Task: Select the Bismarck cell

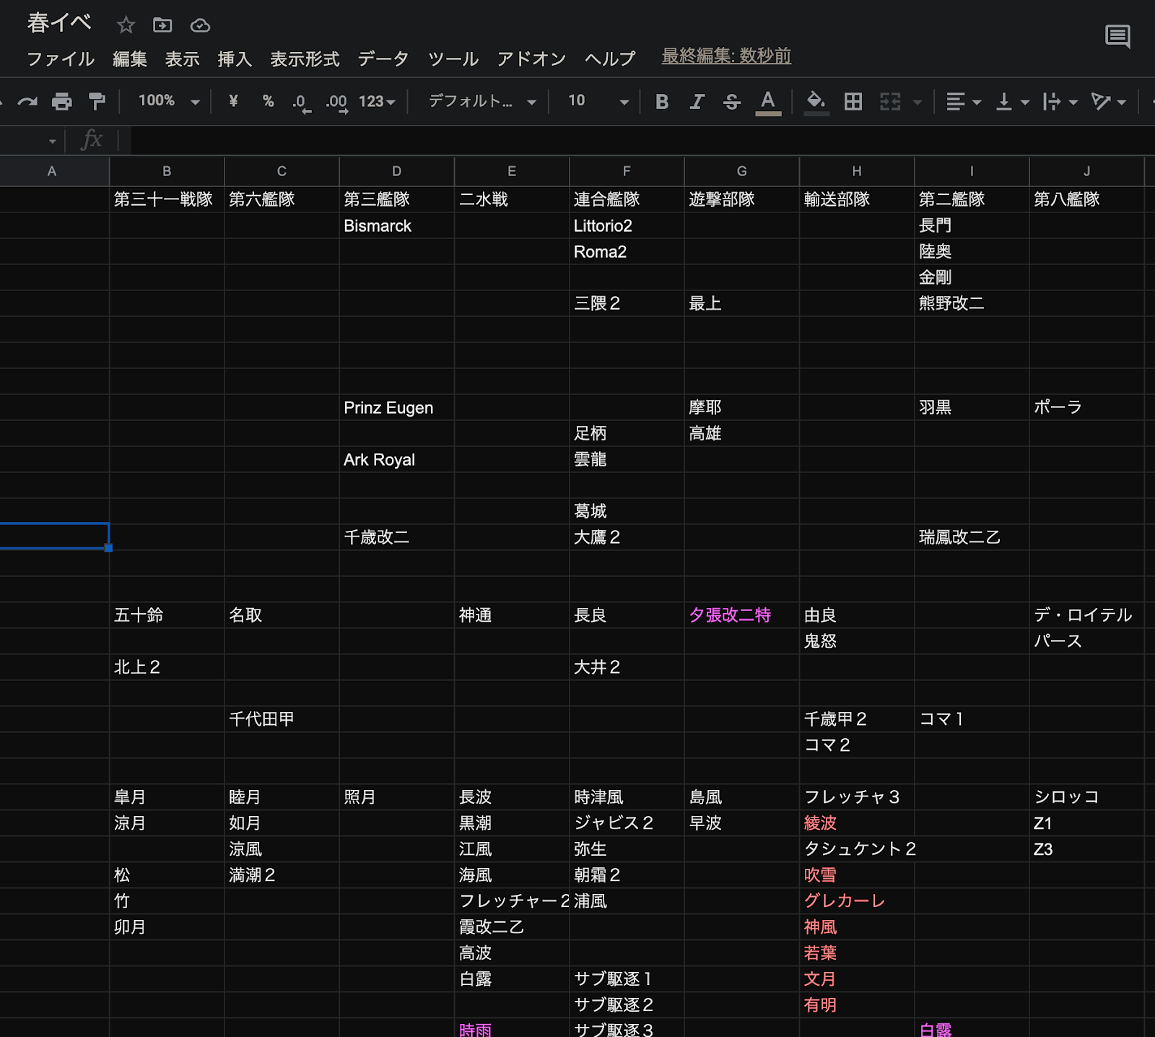Action: 396,226
